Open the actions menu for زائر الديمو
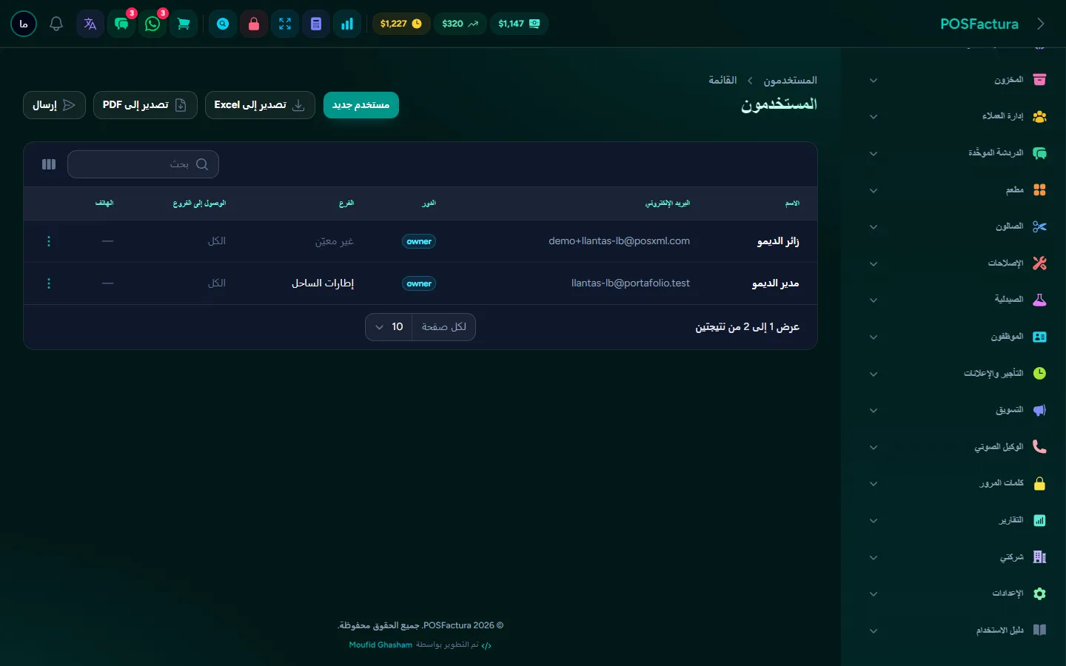Image resolution: width=1066 pixels, height=666 pixels. [x=49, y=241]
